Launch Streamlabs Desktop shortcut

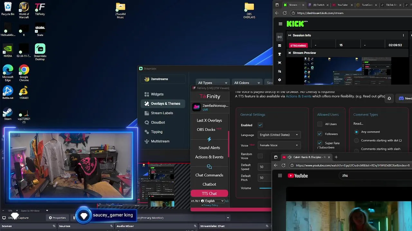click(x=40, y=52)
